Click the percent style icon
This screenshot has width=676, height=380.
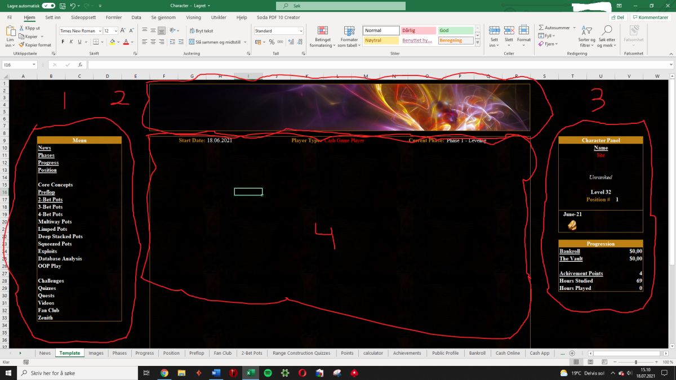coord(272,42)
